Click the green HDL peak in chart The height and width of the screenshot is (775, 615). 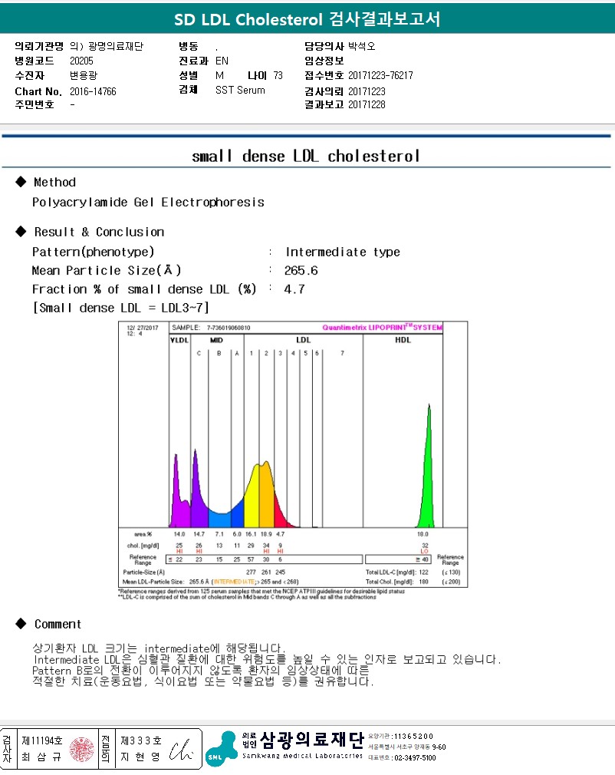point(427,474)
